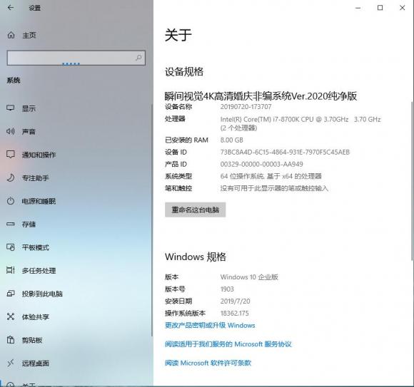Click the main page scrollbar
Screen dimensions: 414x387
pyautogui.click(x=412, y=180)
